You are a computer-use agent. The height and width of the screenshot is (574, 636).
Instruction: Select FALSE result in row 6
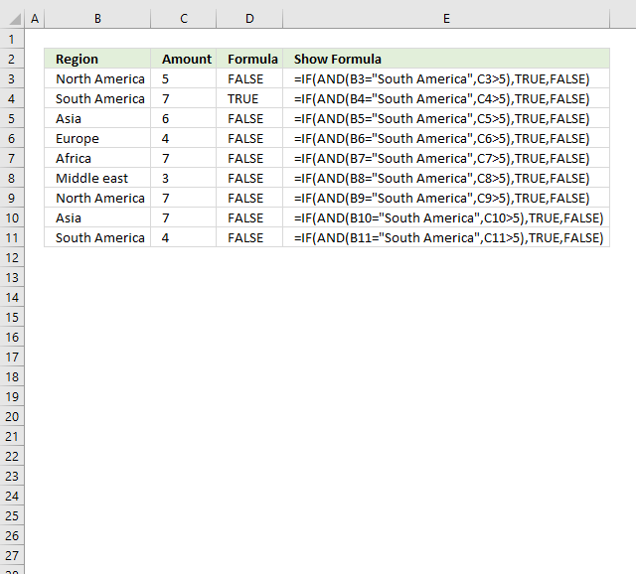click(249, 138)
